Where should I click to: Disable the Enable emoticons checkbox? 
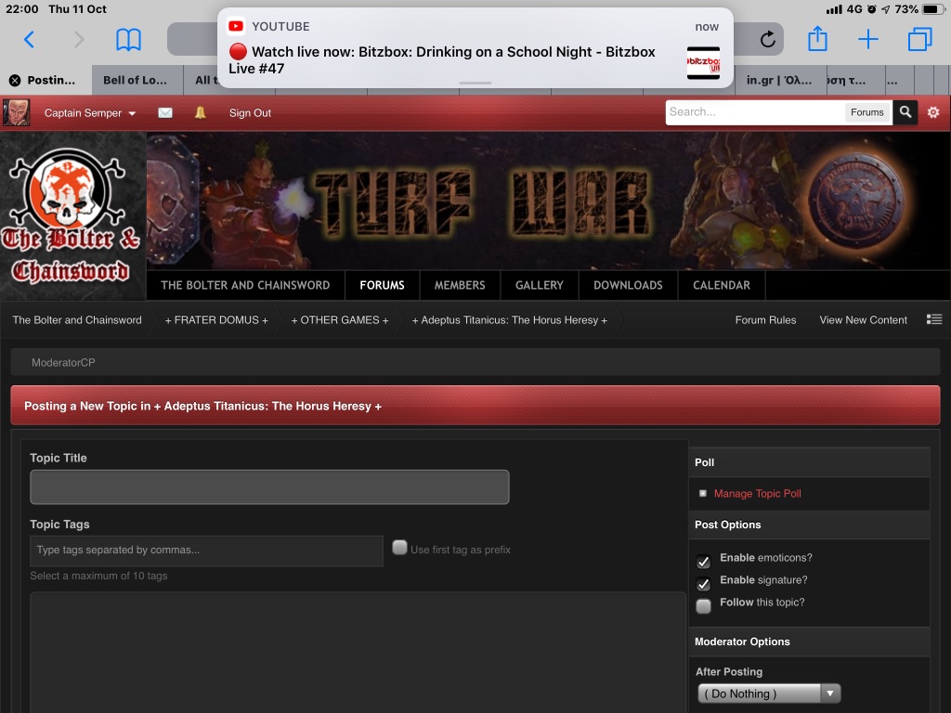[703, 561]
